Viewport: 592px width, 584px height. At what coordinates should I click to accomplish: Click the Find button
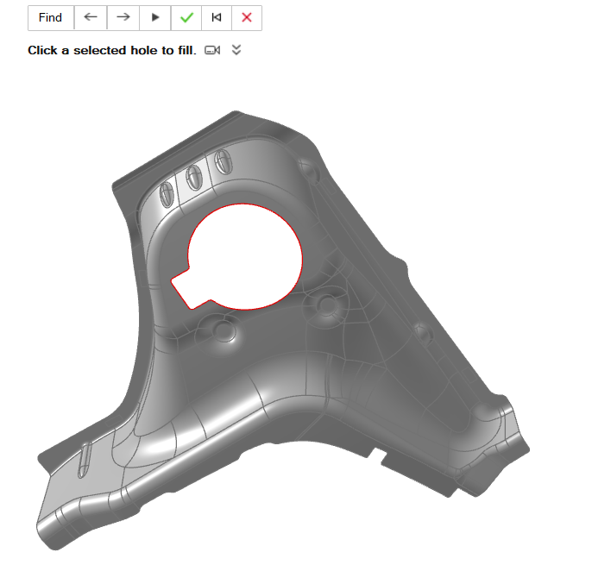click(x=51, y=18)
